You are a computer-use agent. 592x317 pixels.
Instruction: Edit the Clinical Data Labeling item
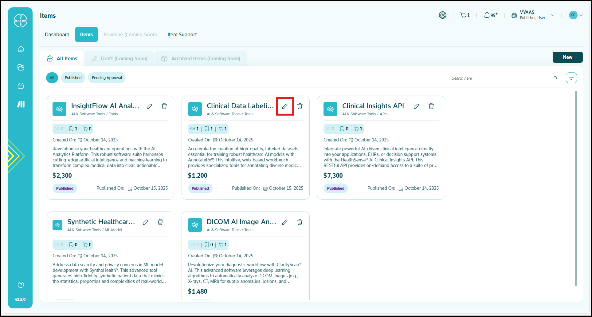[285, 106]
